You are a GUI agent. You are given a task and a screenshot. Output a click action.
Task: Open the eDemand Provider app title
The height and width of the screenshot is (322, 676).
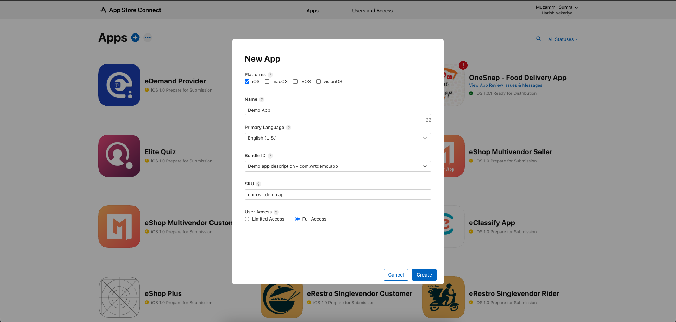175,81
